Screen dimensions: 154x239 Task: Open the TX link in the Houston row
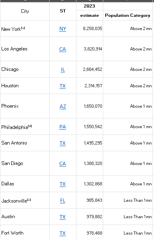pos(63,86)
